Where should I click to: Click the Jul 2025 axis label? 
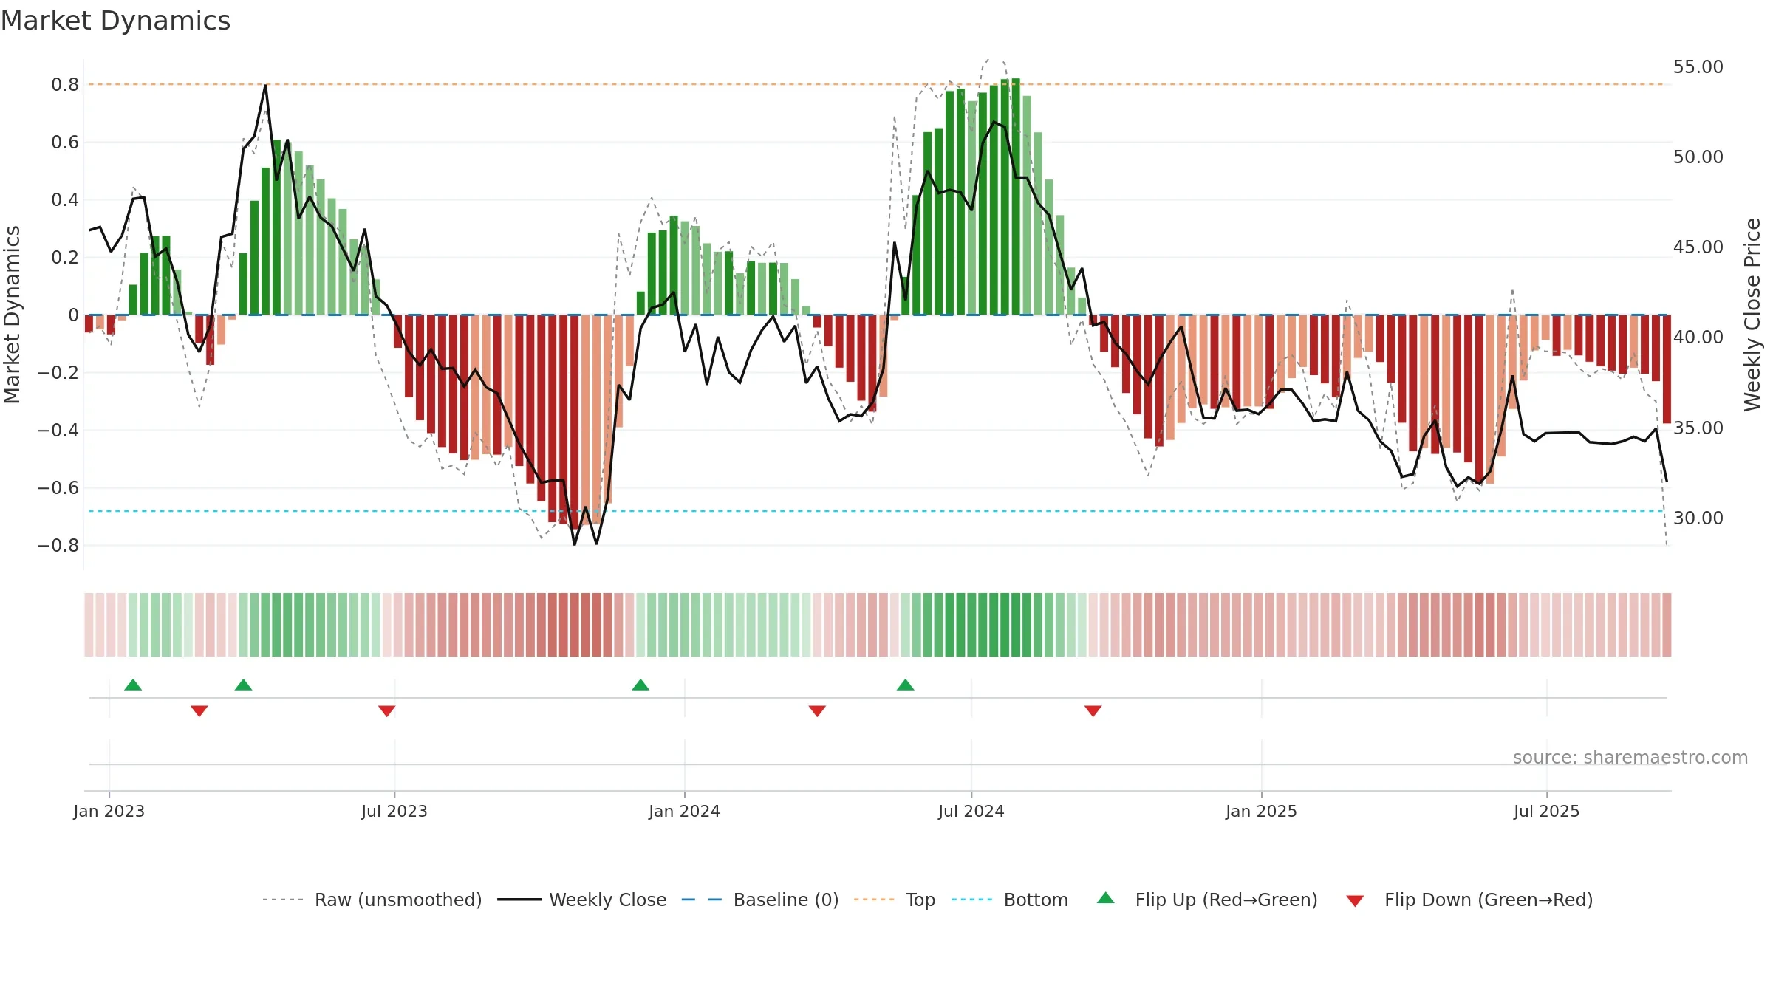pyautogui.click(x=1547, y=811)
